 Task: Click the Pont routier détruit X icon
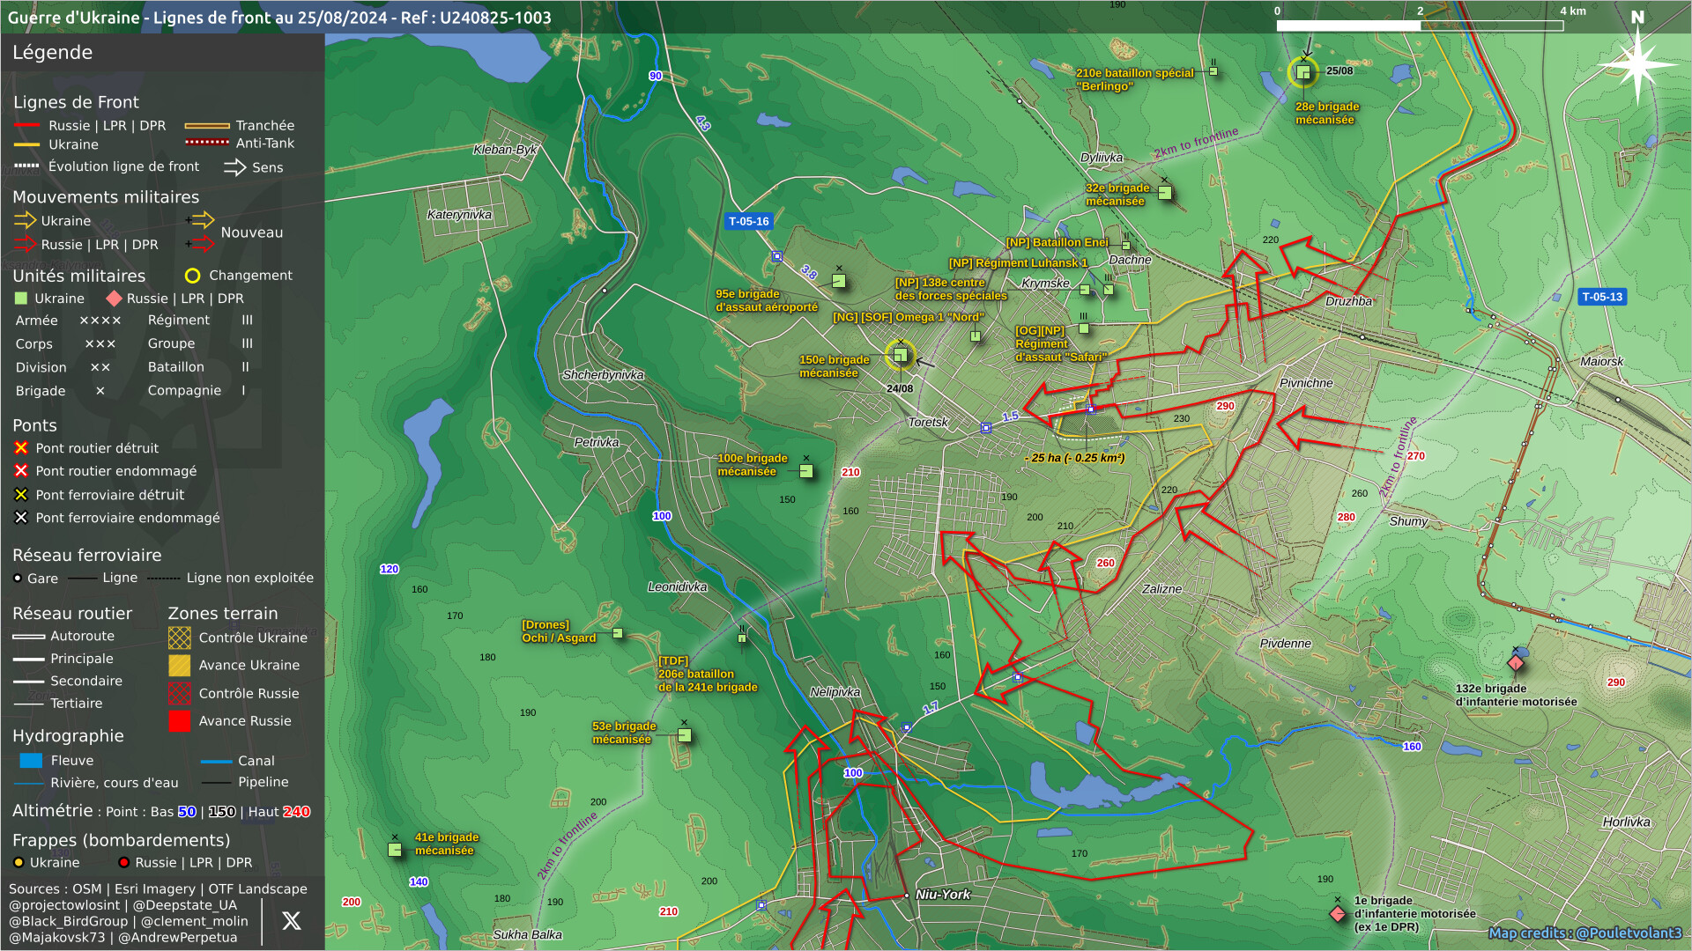click(x=21, y=448)
